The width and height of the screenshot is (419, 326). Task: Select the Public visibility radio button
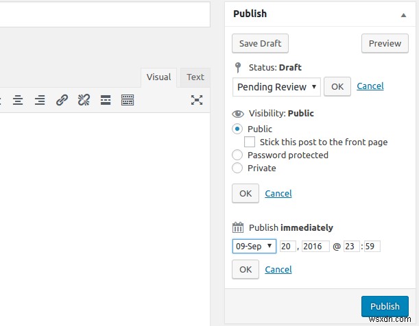(237, 129)
